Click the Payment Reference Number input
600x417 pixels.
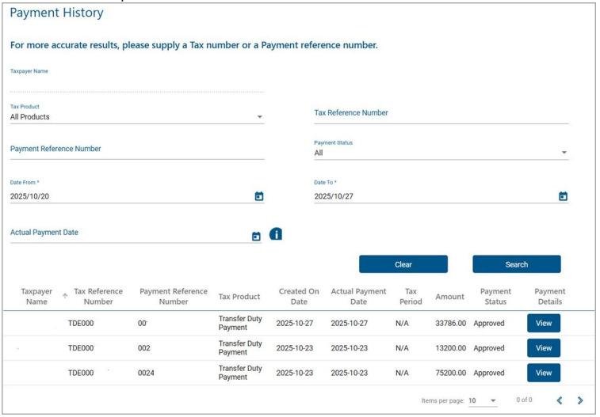point(136,149)
